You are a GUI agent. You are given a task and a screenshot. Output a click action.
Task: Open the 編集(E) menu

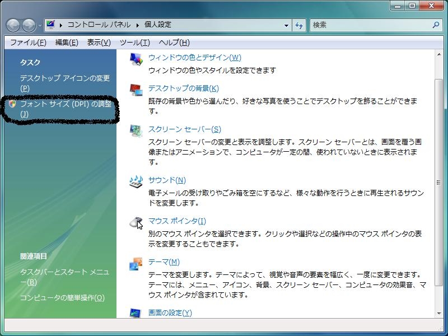[x=67, y=43]
